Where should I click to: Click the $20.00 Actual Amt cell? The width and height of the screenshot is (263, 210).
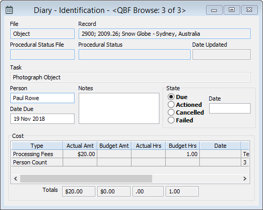(80, 154)
